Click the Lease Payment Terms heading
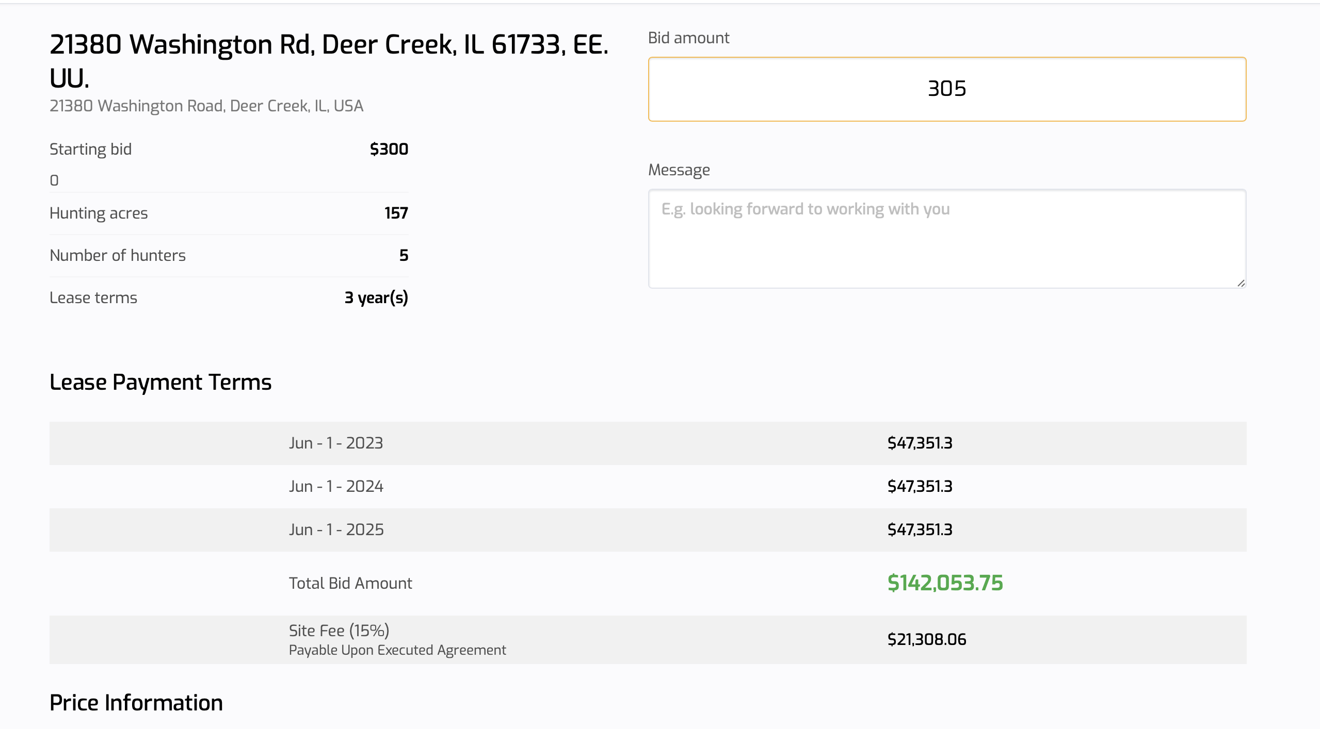The image size is (1320, 729). [x=160, y=382]
